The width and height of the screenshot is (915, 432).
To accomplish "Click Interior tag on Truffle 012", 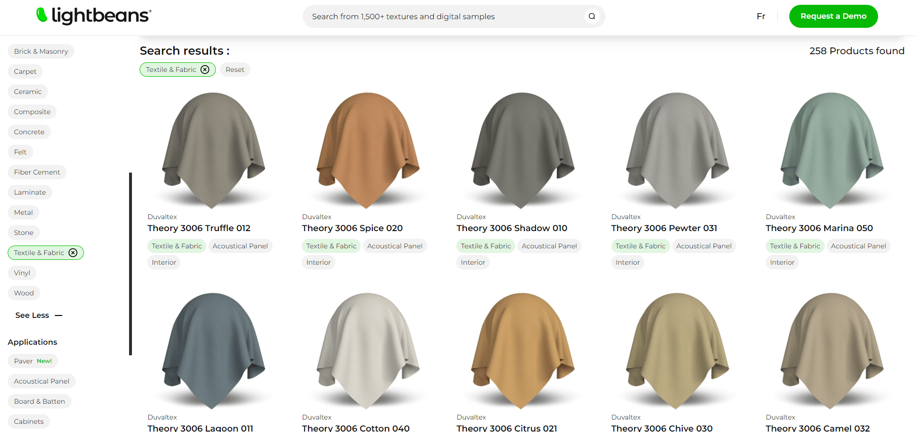I will click(164, 262).
